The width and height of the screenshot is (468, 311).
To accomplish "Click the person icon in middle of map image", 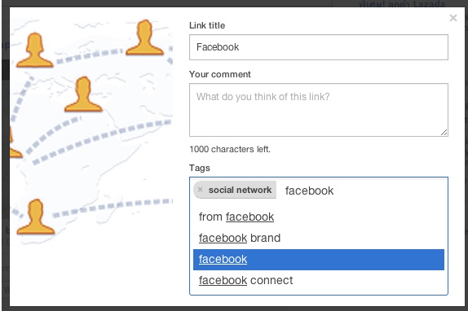I will [83, 94].
